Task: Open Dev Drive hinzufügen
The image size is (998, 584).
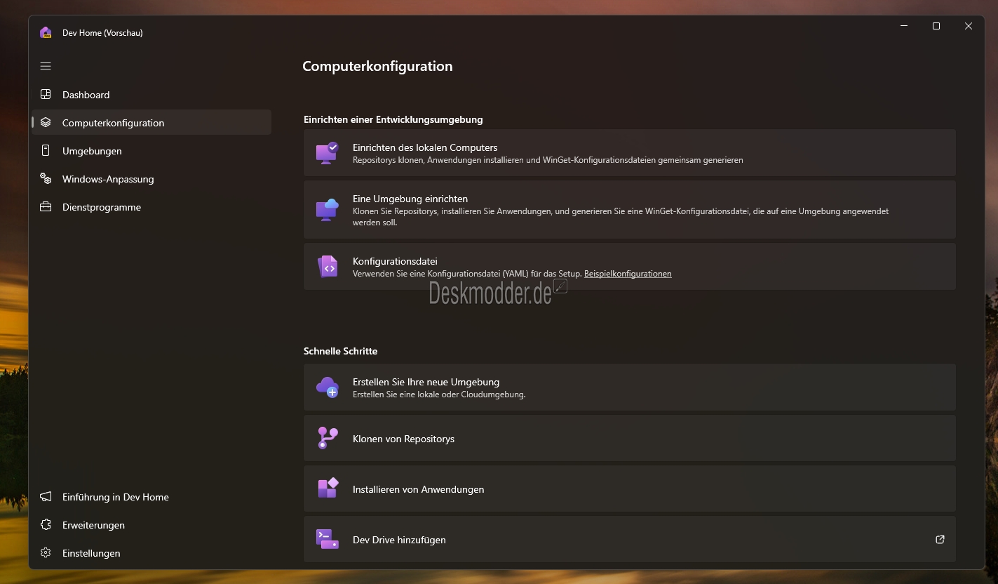Action: [629, 539]
